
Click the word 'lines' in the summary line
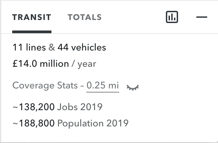click(36, 47)
